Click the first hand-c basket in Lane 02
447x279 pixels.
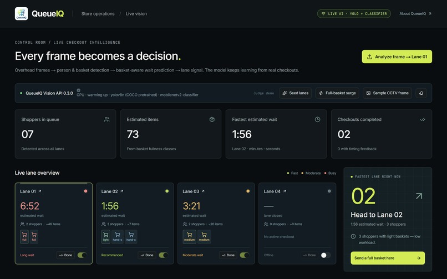118,236
